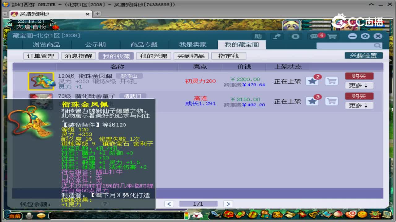The width and height of the screenshot is (396, 222).
Task: Click 购买 for 魔化毗舍童子
Action: coord(359,96)
